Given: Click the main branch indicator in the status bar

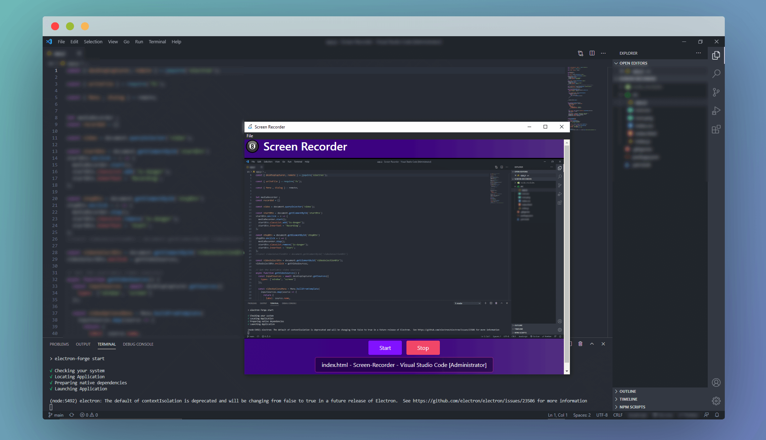Looking at the screenshot, I should 56,415.
